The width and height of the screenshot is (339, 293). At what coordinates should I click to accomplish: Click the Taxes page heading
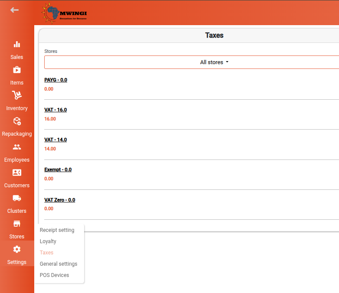[214, 35]
